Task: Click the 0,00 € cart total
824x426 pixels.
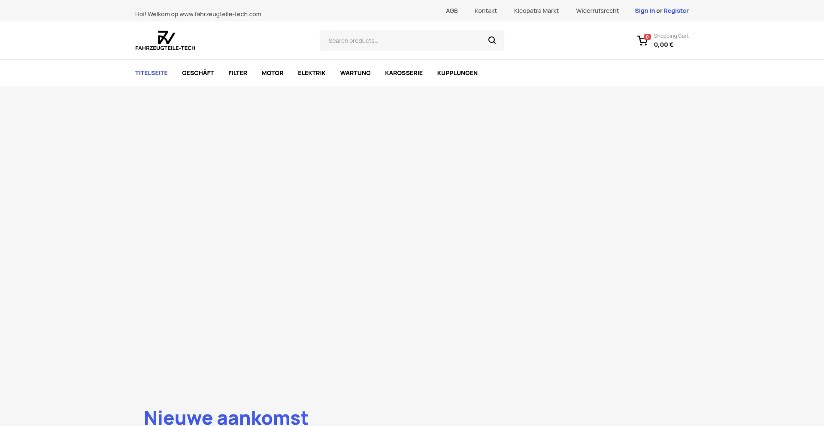Action: (663, 45)
